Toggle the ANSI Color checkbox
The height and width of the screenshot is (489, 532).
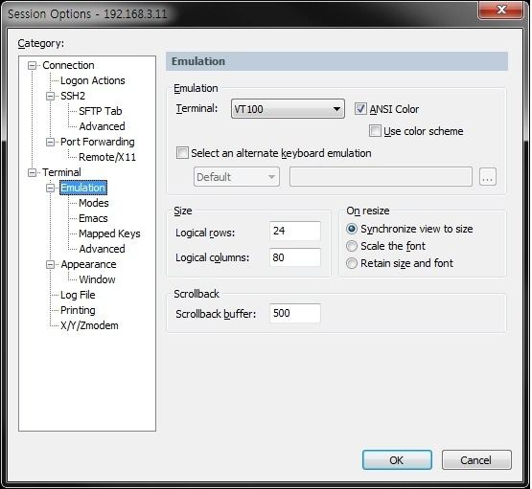(x=360, y=109)
